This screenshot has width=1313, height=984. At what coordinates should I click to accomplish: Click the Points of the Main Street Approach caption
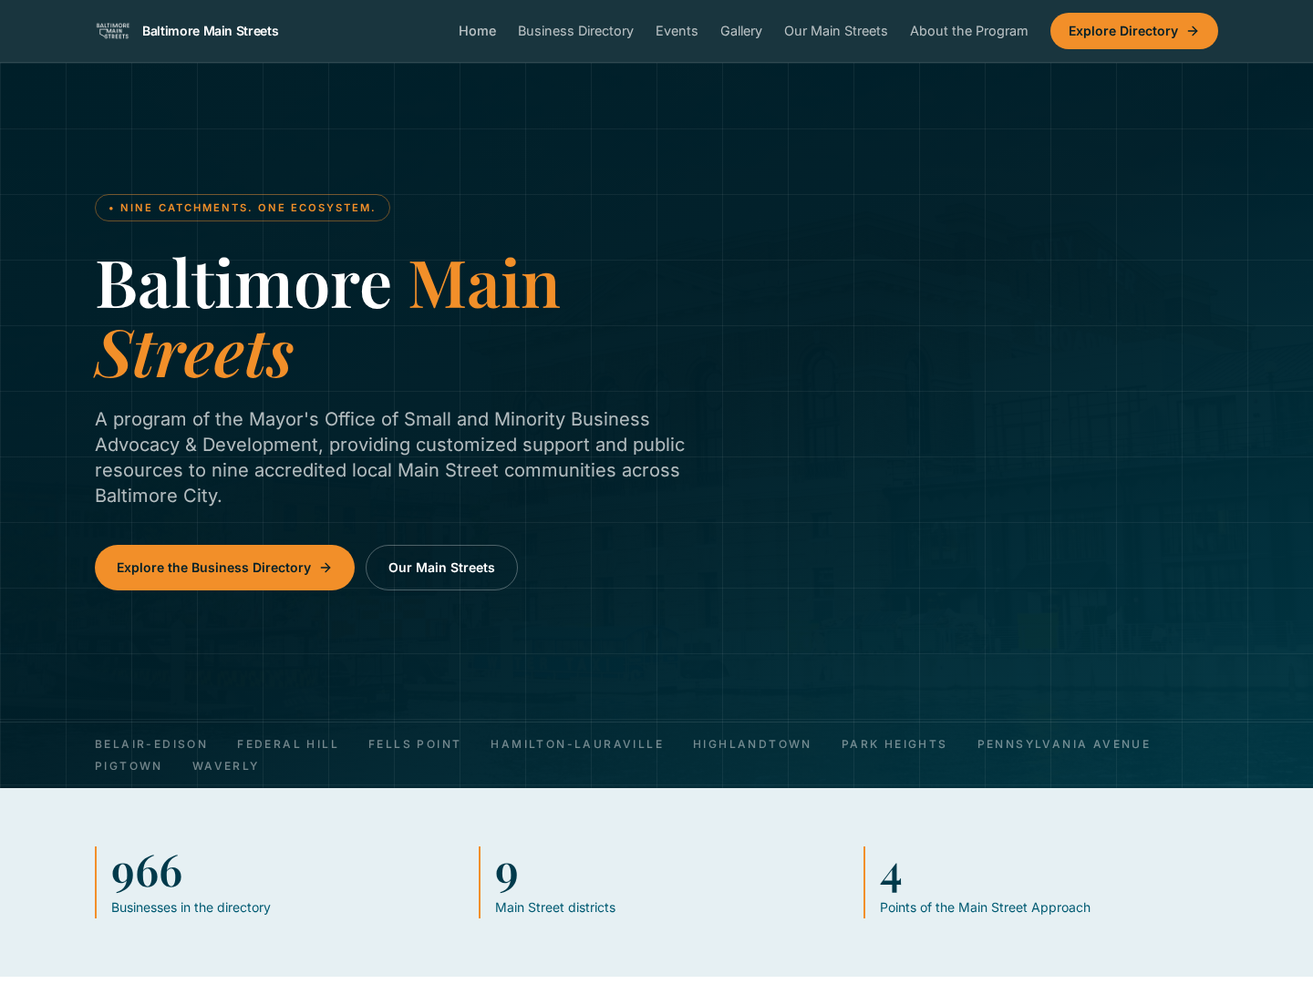(985, 907)
